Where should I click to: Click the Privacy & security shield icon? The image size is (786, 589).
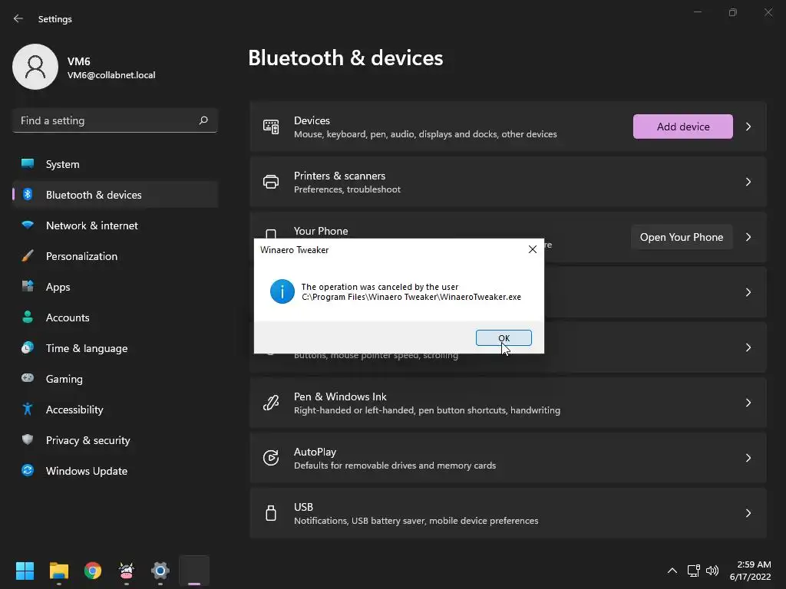(28, 439)
